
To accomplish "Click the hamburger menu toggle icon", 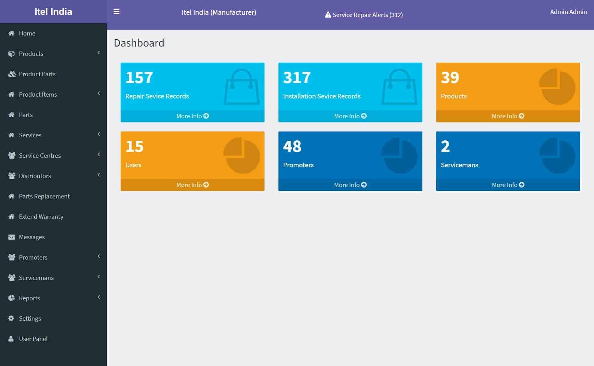I will pyautogui.click(x=116, y=12).
